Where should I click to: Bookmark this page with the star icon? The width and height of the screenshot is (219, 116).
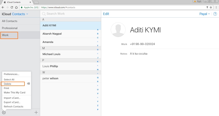[x=211, y=7]
